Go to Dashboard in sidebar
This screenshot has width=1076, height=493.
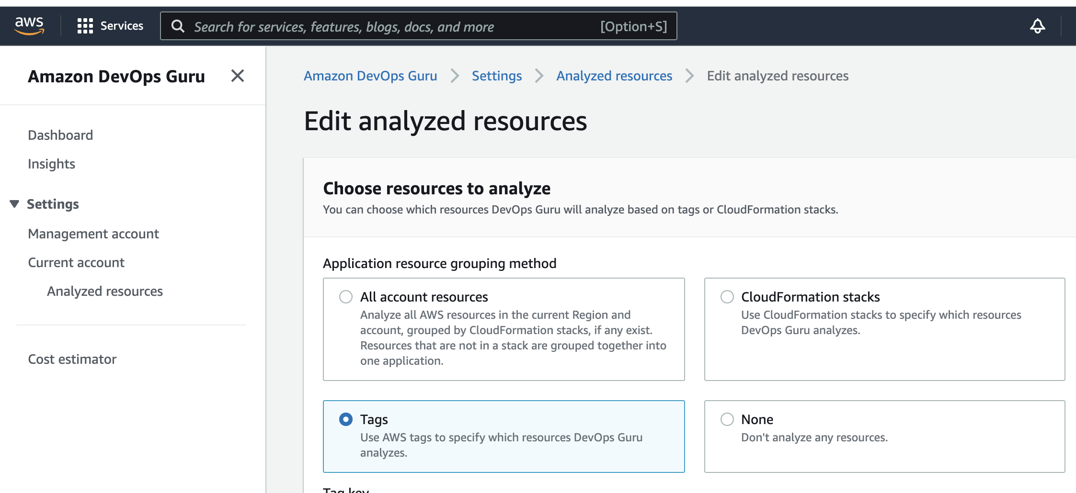pos(60,135)
